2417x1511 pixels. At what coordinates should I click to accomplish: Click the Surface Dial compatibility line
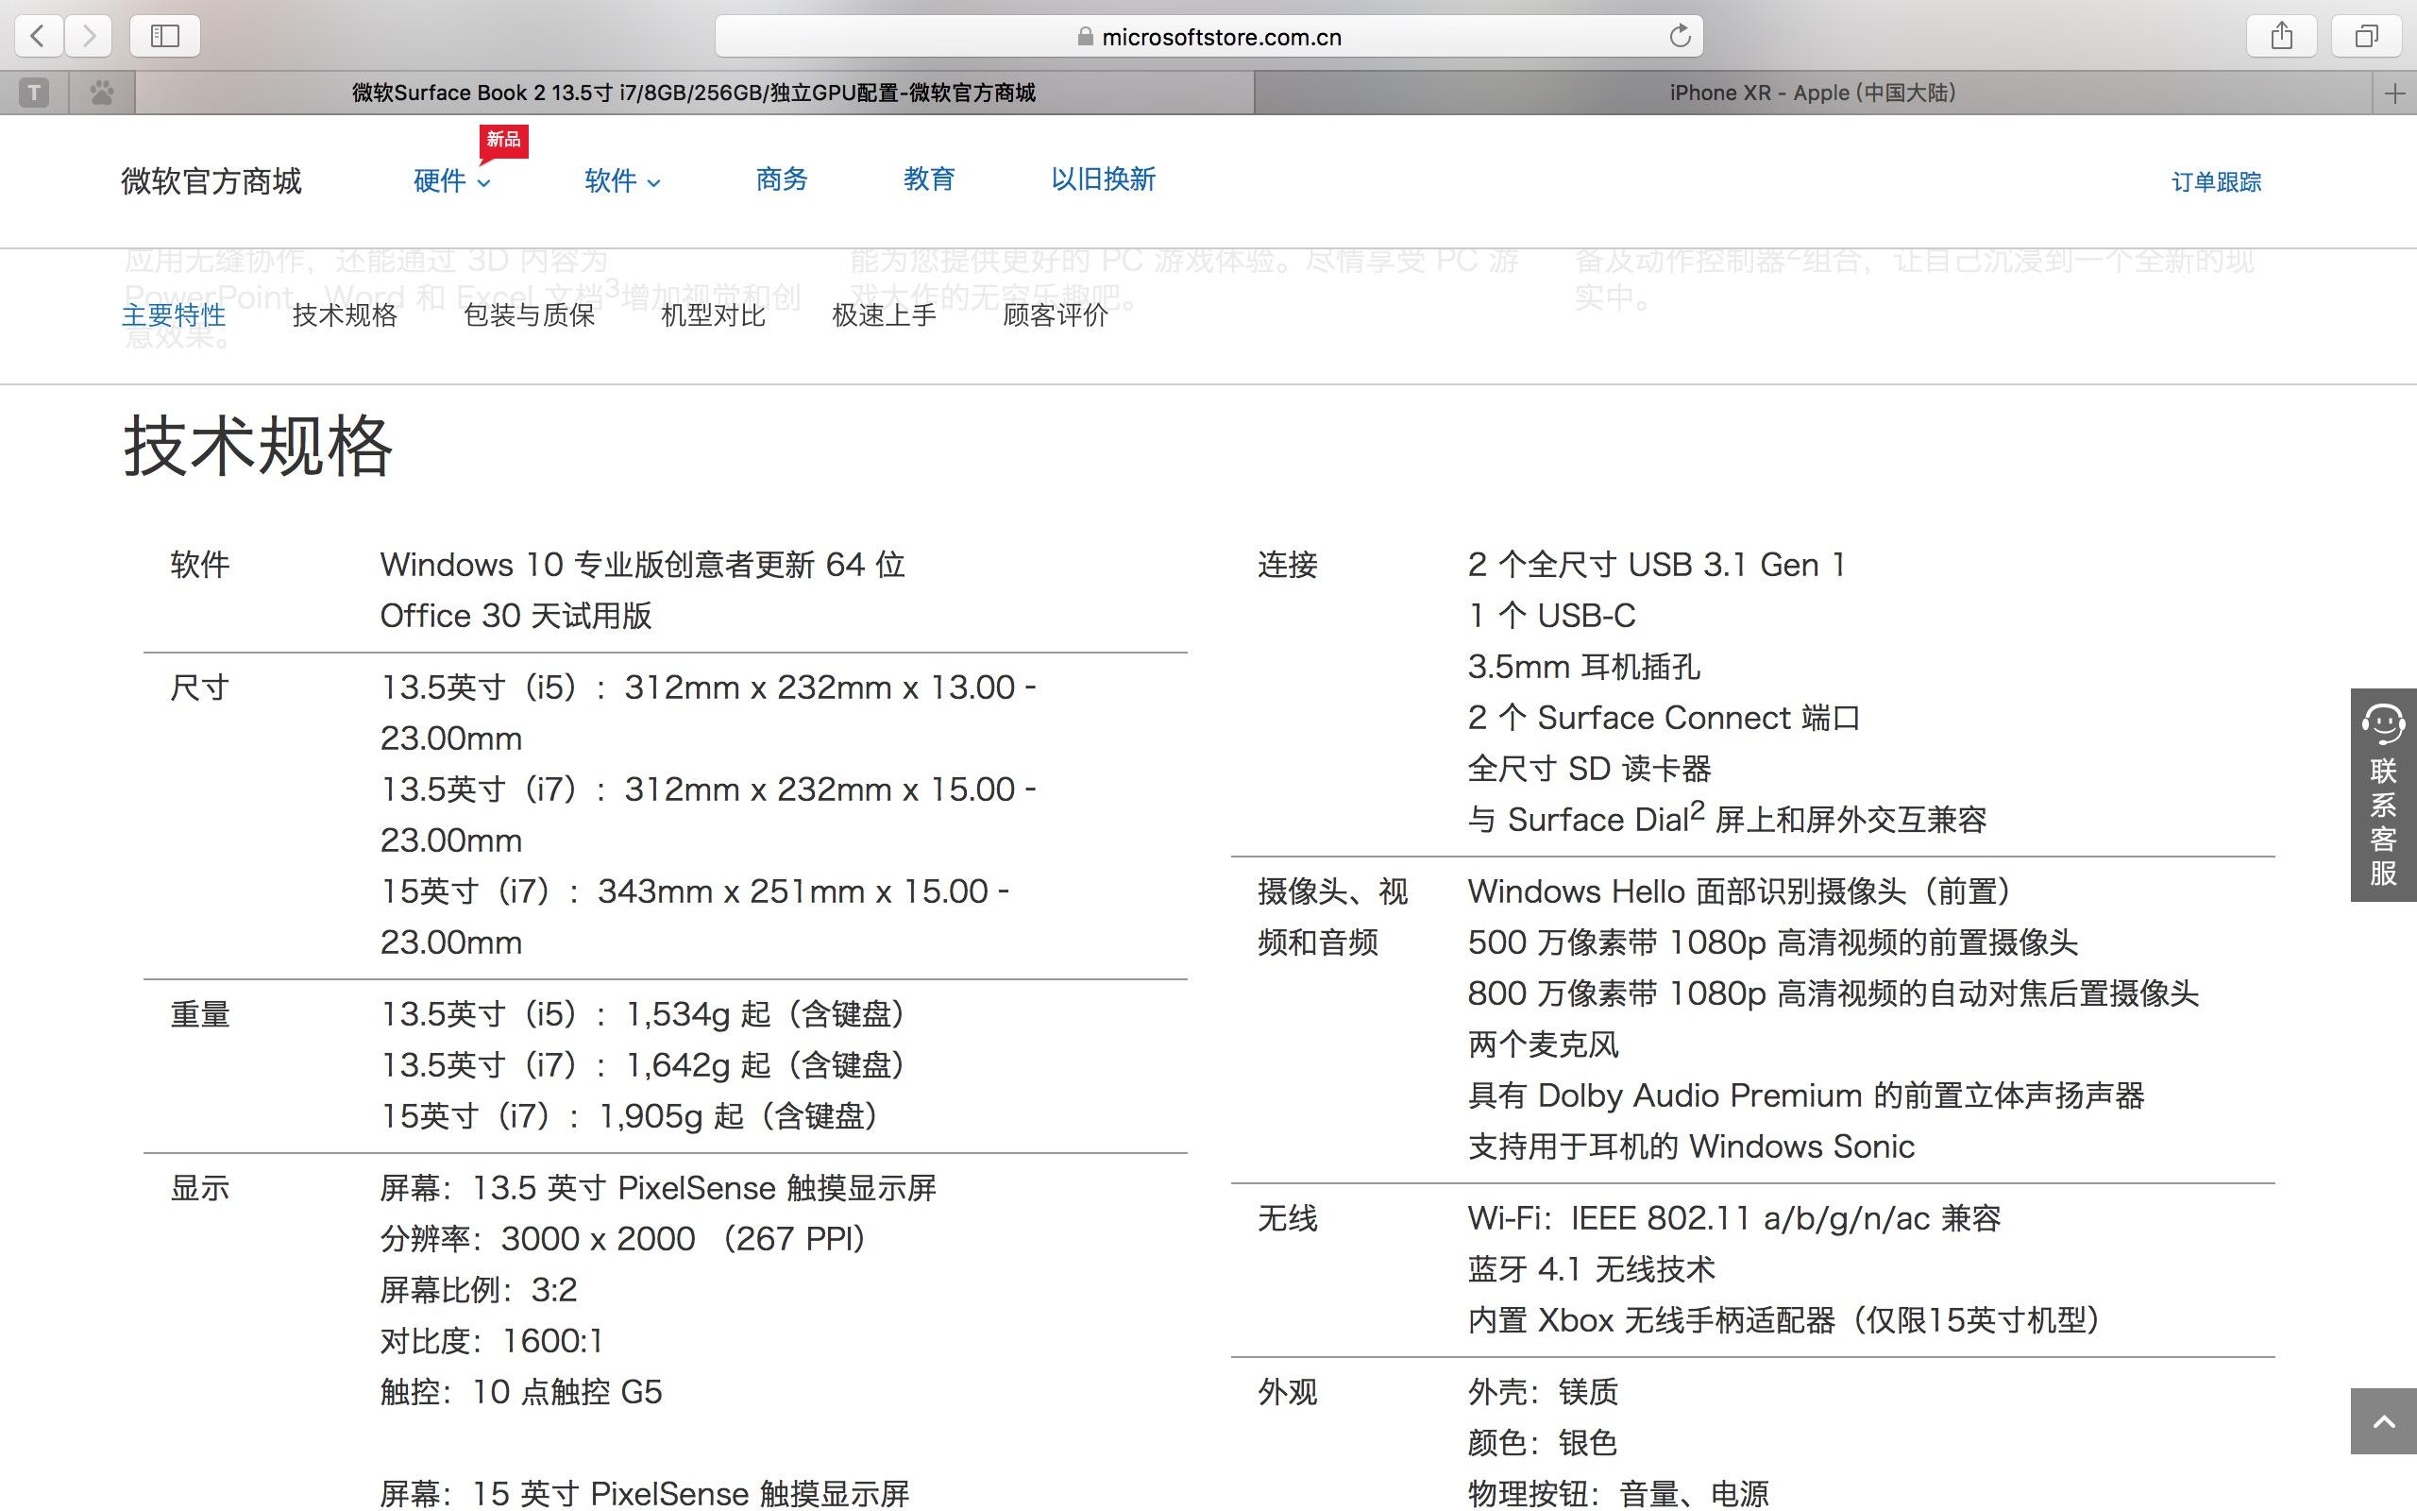(x=1727, y=820)
